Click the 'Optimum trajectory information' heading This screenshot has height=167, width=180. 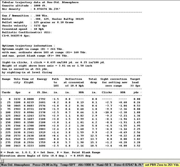click(x=29, y=45)
